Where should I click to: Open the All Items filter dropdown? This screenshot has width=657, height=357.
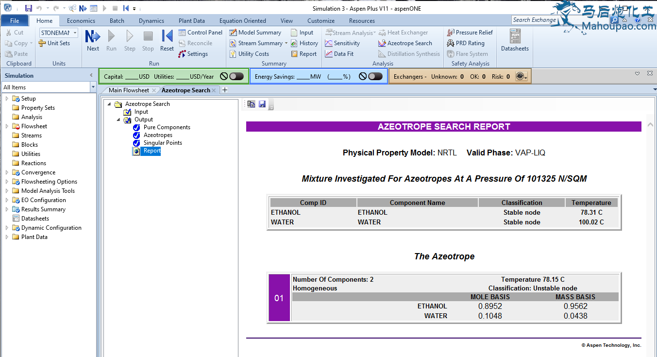[x=93, y=87]
